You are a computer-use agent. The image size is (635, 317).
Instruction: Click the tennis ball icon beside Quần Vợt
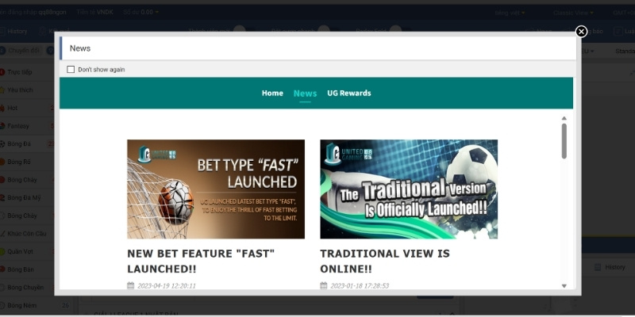click(2, 251)
